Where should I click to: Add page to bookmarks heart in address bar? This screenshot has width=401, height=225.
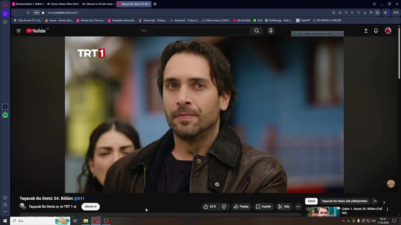point(359,12)
